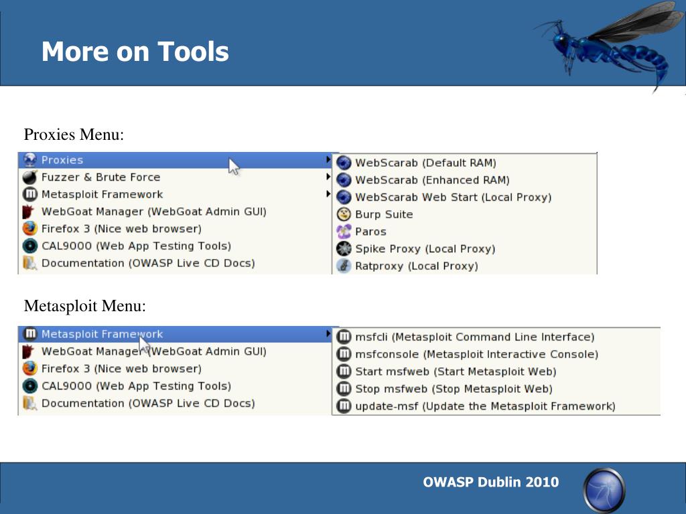The width and height of the screenshot is (686, 514).
Task: Expand Metasploit Framework arrow in upper menu
Action: pos(328,193)
